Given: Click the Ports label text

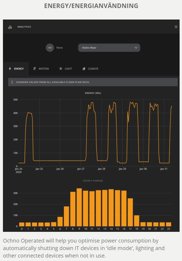Looking at the screenshot, I should pyautogui.click(x=59, y=48).
